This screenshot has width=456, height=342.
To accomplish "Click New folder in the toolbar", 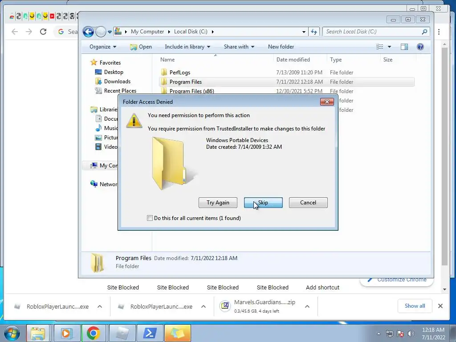I will pos(281,46).
